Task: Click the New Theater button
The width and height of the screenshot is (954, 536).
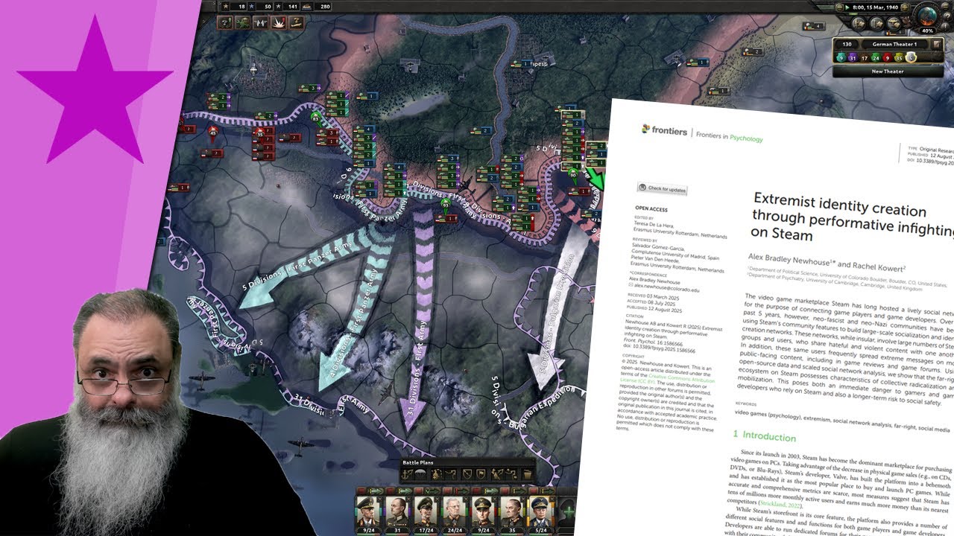Action: click(888, 71)
